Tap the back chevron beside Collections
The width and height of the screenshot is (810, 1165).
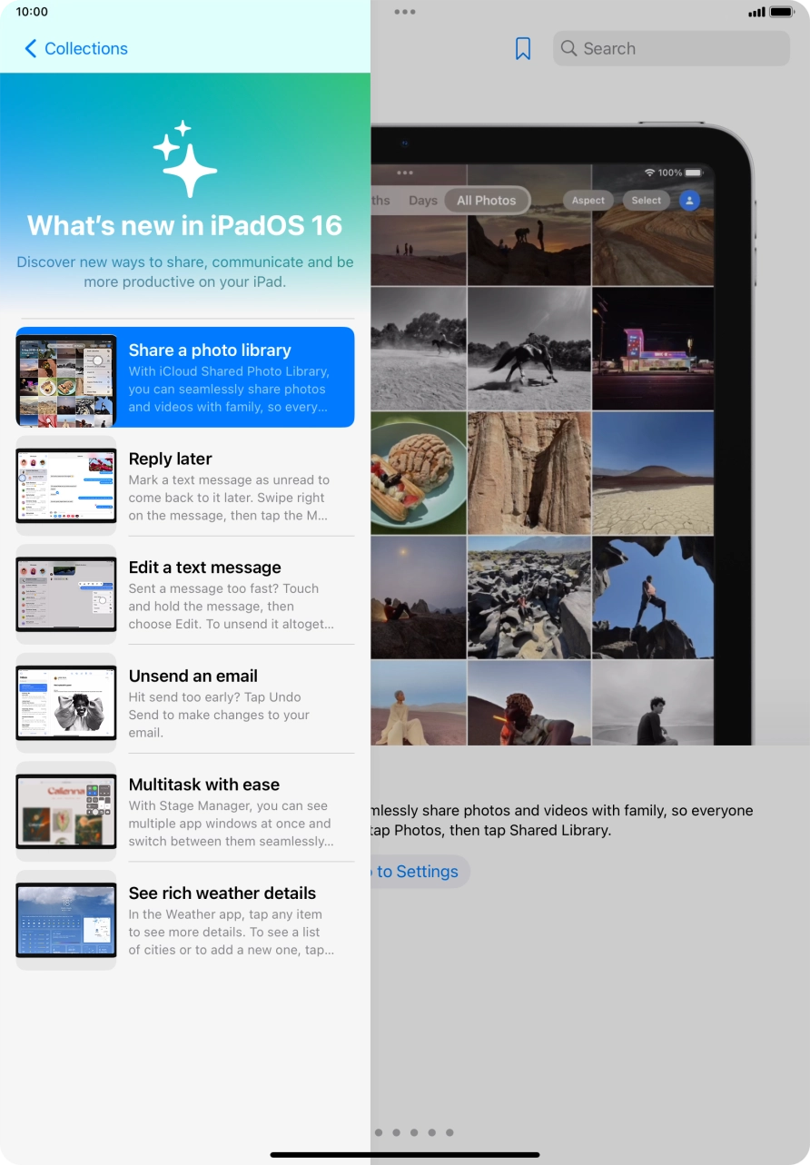click(x=31, y=49)
